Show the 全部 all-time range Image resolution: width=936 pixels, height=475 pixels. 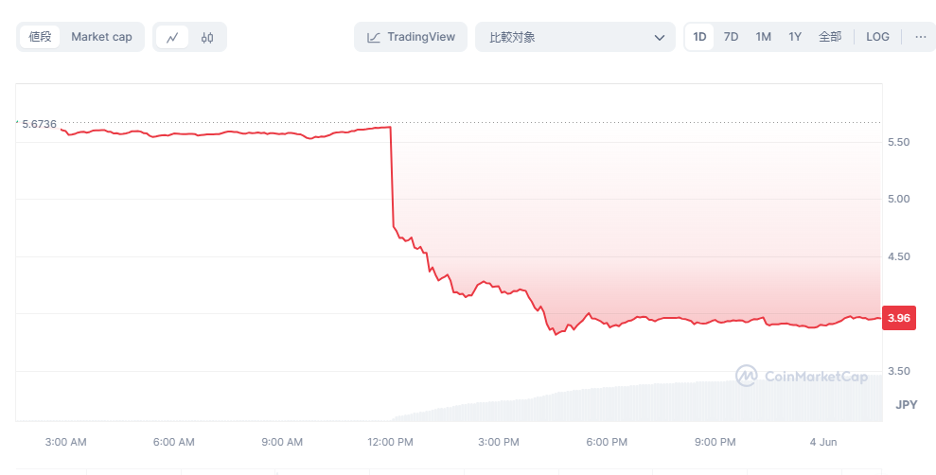coord(829,37)
